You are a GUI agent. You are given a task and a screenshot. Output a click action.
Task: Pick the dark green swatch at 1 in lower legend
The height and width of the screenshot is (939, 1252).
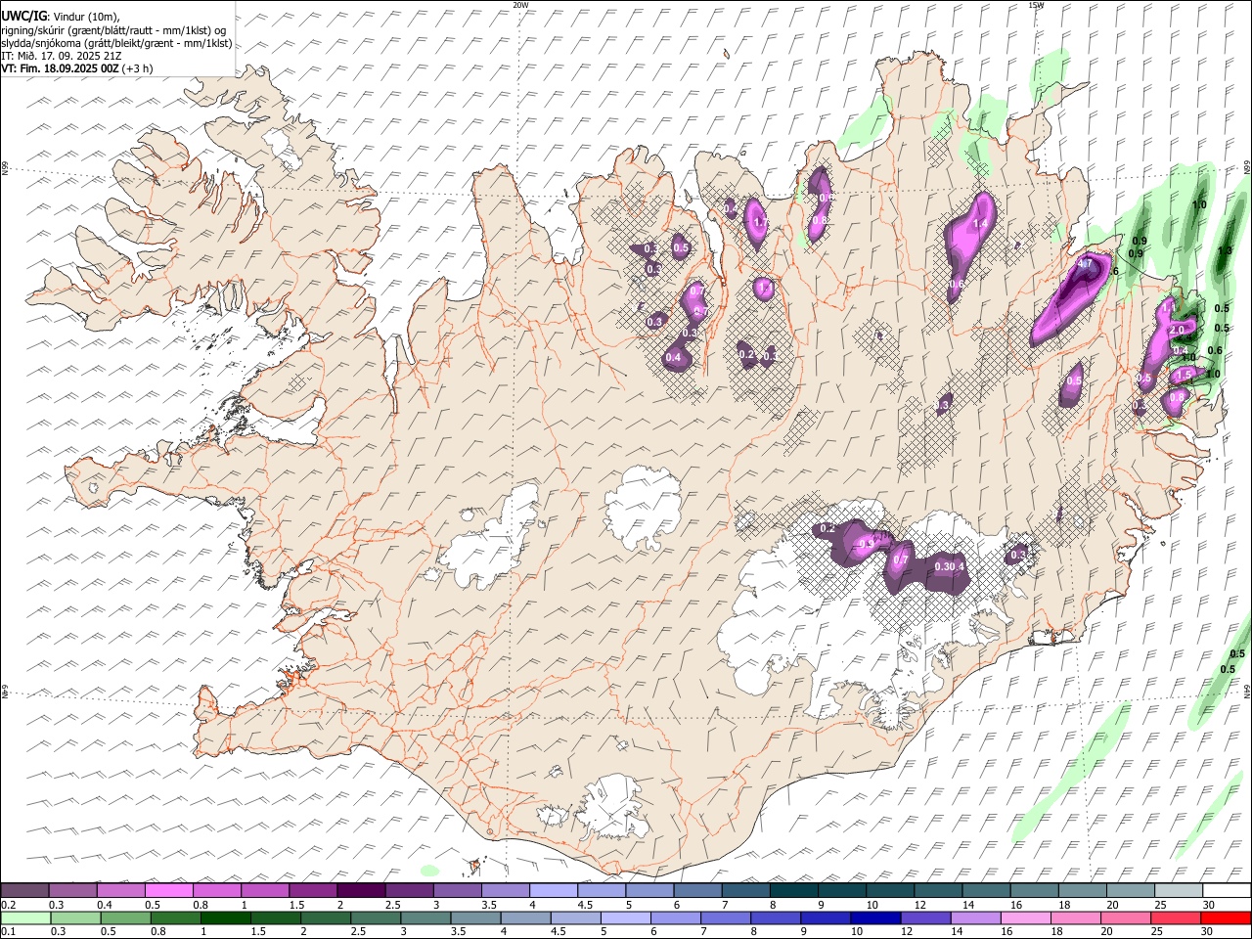pos(225,917)
